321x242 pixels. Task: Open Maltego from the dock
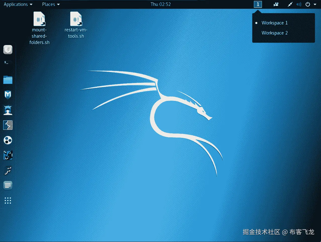tap(8, 140)
